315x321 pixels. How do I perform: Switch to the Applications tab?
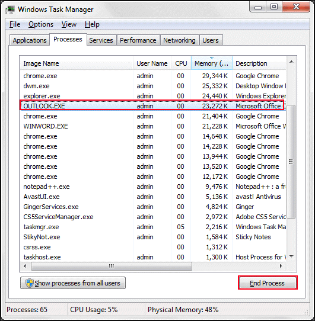30,40
